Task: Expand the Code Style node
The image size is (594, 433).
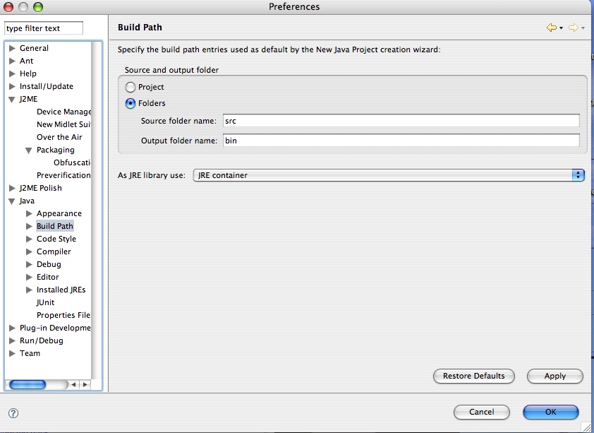Action: coord(29,239)
